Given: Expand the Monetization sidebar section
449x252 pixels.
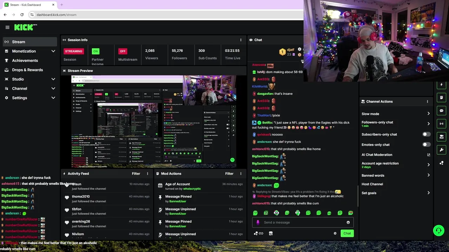Looking at the screenshot, I should tap(53, 51).
